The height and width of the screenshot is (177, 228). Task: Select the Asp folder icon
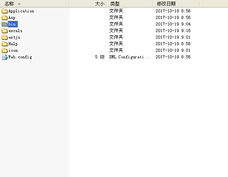coord(5,17)
